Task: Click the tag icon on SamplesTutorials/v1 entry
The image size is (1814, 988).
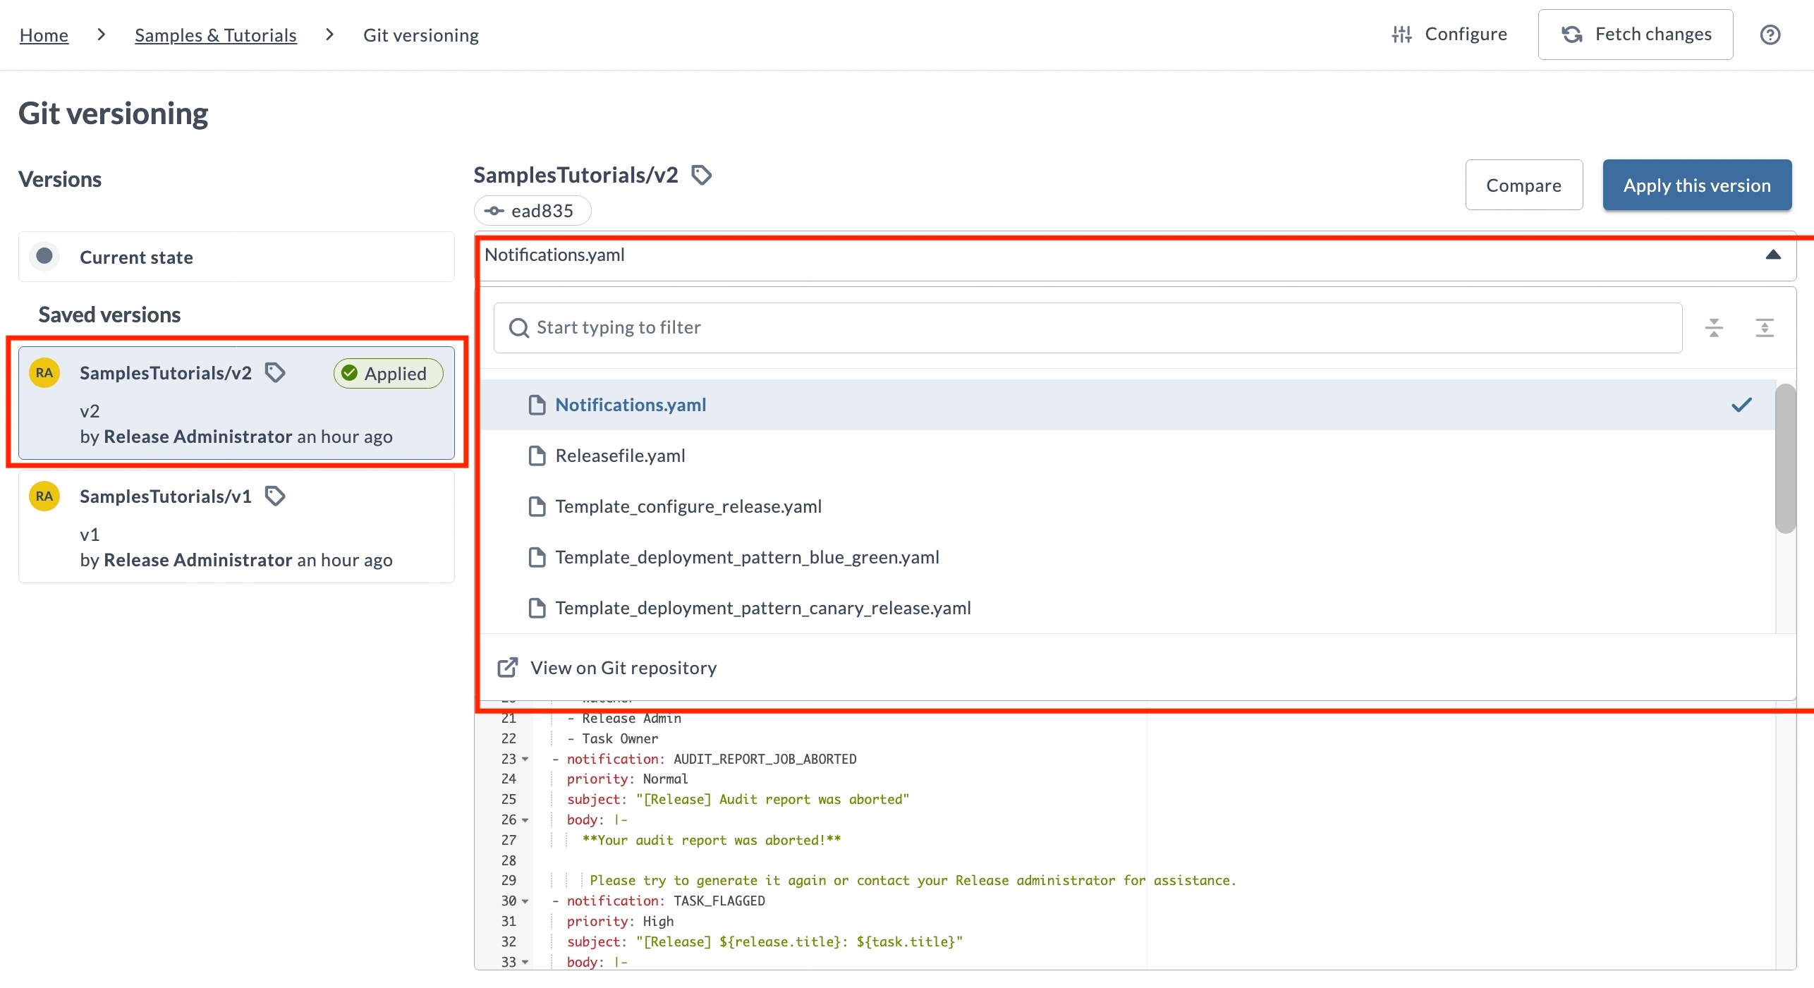Action: pos(275,496)
